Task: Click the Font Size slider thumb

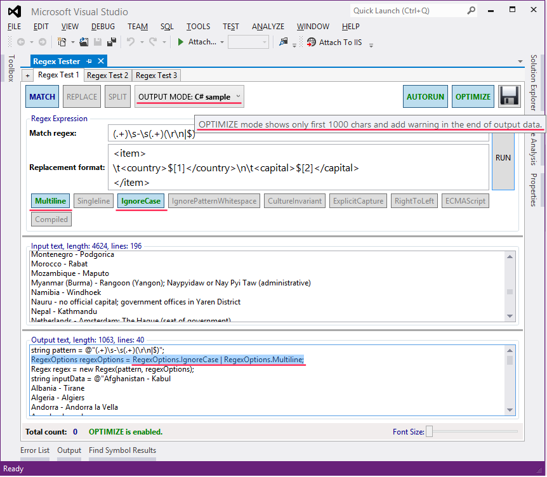Action: pyautogui.click(x=430, y=431)
